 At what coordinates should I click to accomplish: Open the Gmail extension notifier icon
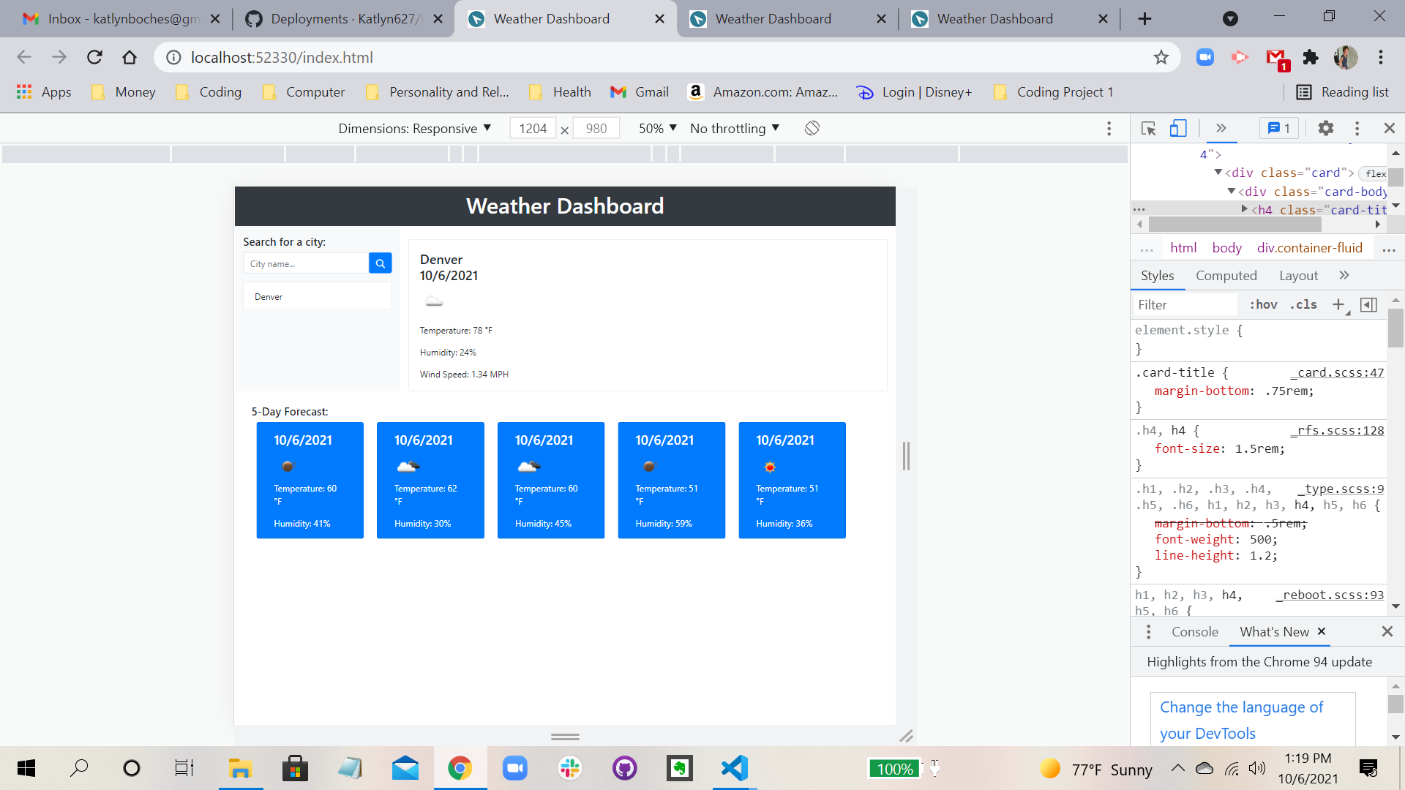[x=1277, y=59]
